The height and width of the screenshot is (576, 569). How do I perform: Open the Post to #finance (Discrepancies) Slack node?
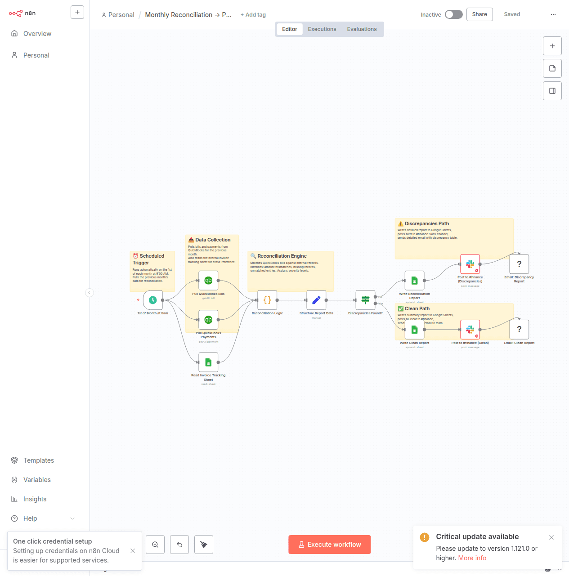tap(470, 264)
